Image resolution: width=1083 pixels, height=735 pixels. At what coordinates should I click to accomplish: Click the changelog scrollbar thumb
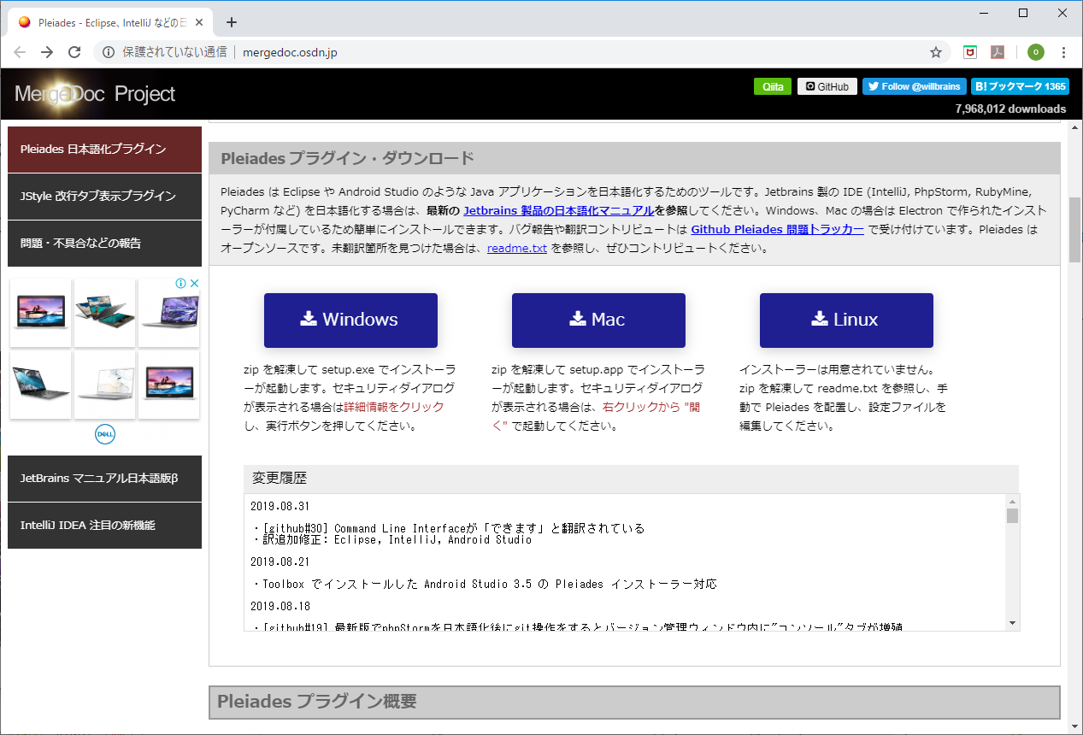pyautogui.click(x=1013, y=515)
